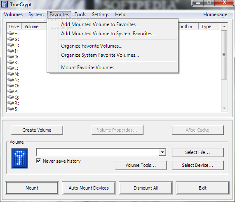The image size is (235, 202).
Task: Choose Add Mounted Volume to System Favorites
Action: tap(113, 34)
